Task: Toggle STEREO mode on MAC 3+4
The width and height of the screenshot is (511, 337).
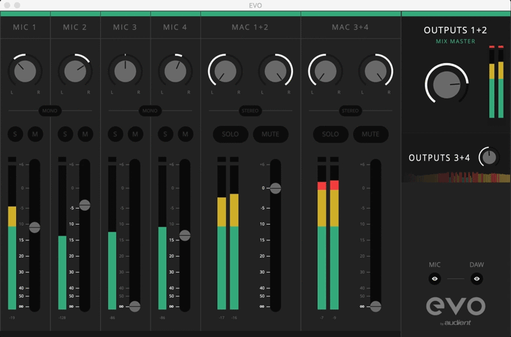Action: (350, 110)
